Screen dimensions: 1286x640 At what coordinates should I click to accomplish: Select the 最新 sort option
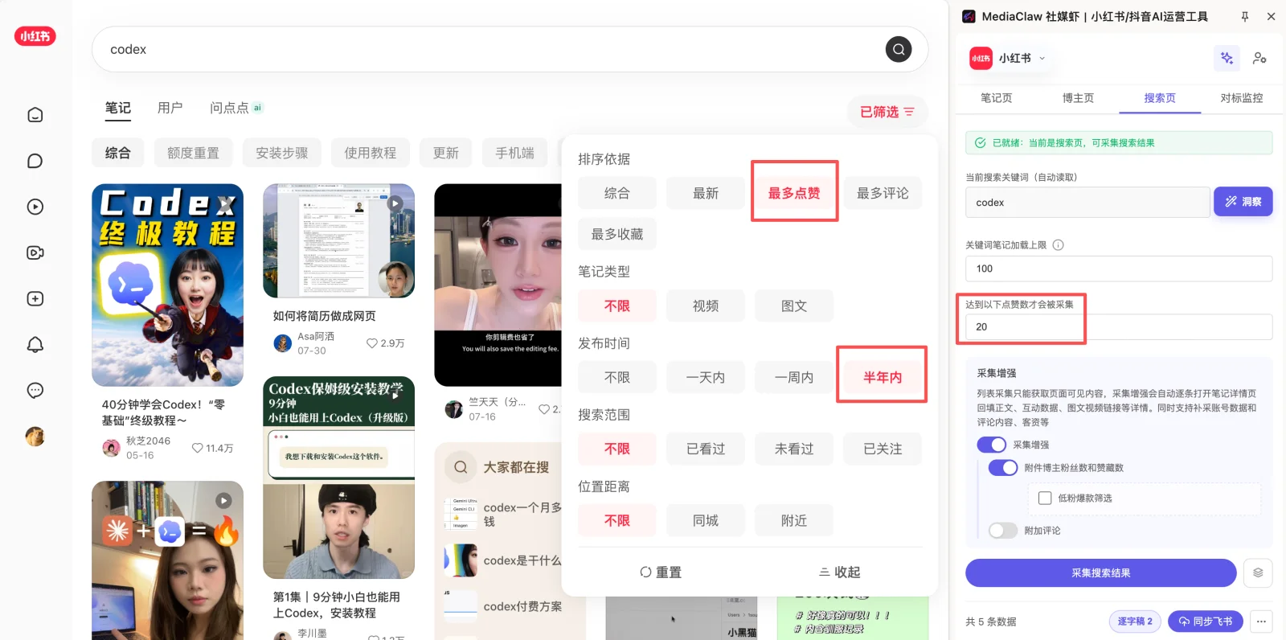706,193
